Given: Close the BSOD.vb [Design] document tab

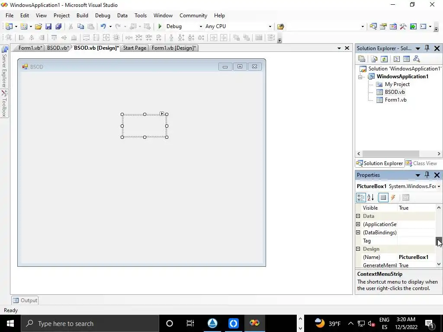Looking at the screenshot, I should click(x=347, y=48).
